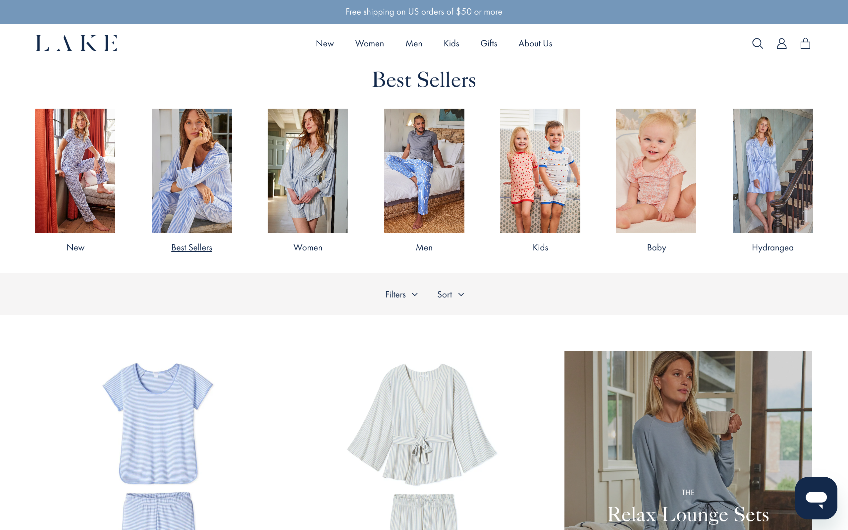Go to About Us page
This screenshot has height=530, width=848.
click(535, 43)
